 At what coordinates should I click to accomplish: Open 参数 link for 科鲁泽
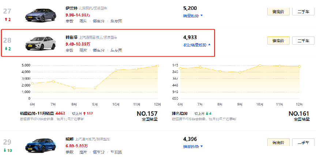point(69,50)
